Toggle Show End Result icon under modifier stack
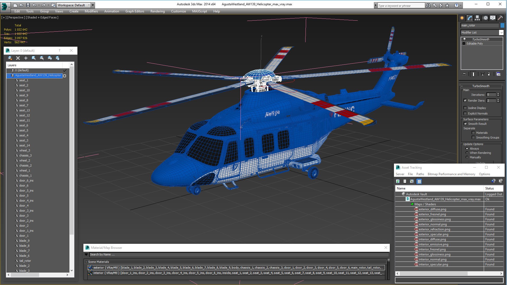Screen dimensions: 507x285 473,74
